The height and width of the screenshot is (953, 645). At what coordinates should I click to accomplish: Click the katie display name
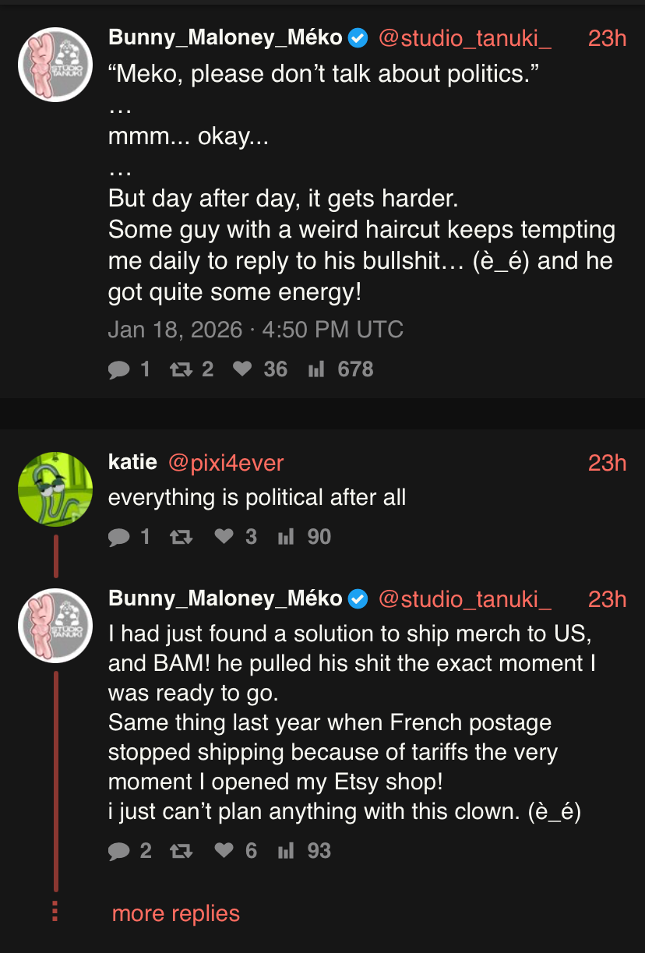tap(132, 463)
